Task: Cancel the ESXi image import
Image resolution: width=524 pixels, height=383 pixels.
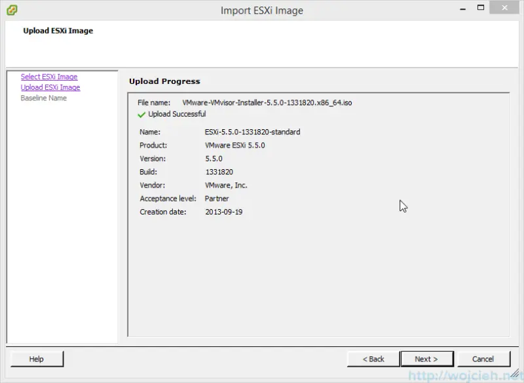Action: tap(483, 359)
